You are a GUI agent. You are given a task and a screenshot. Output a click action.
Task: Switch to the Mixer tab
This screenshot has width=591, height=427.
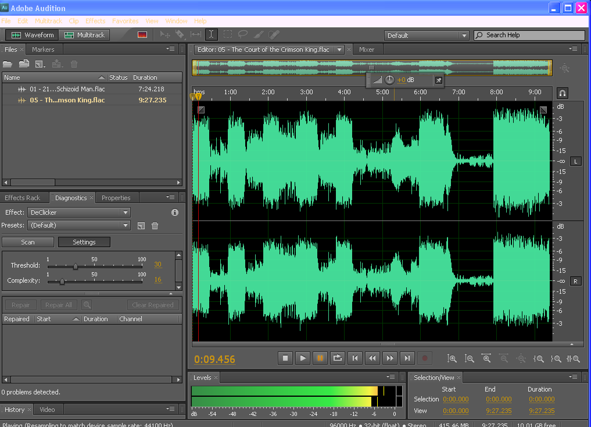point(366,49)
